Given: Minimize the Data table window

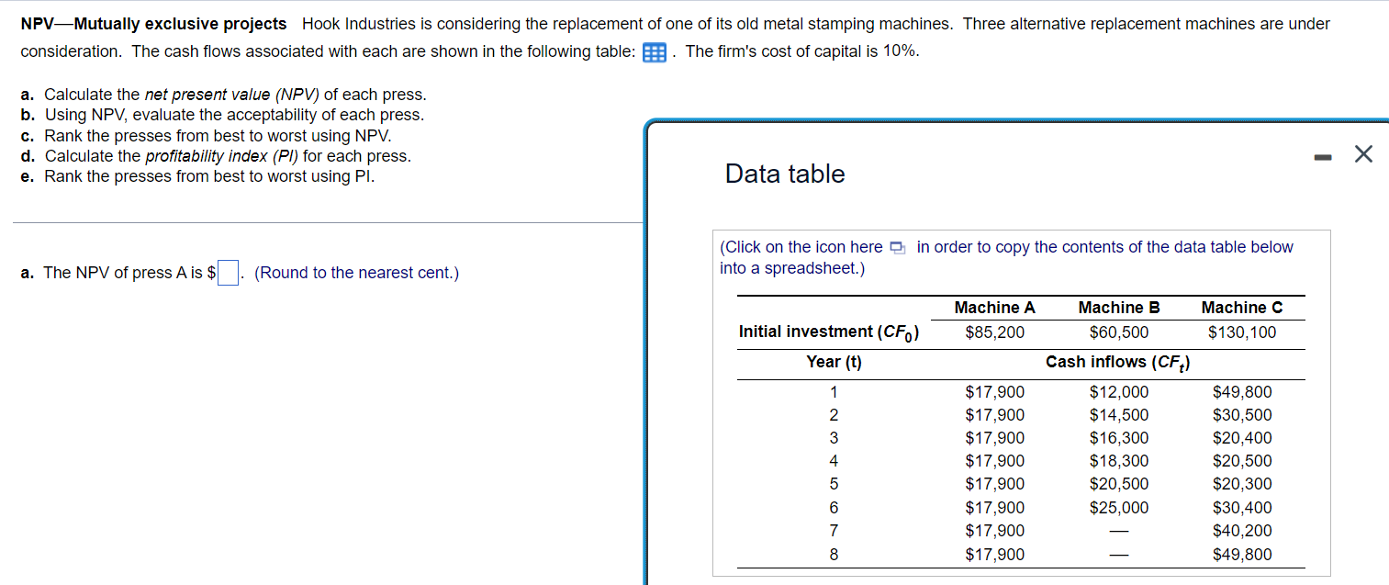Looking at the screenshot, I should [x=1322, y=155].
